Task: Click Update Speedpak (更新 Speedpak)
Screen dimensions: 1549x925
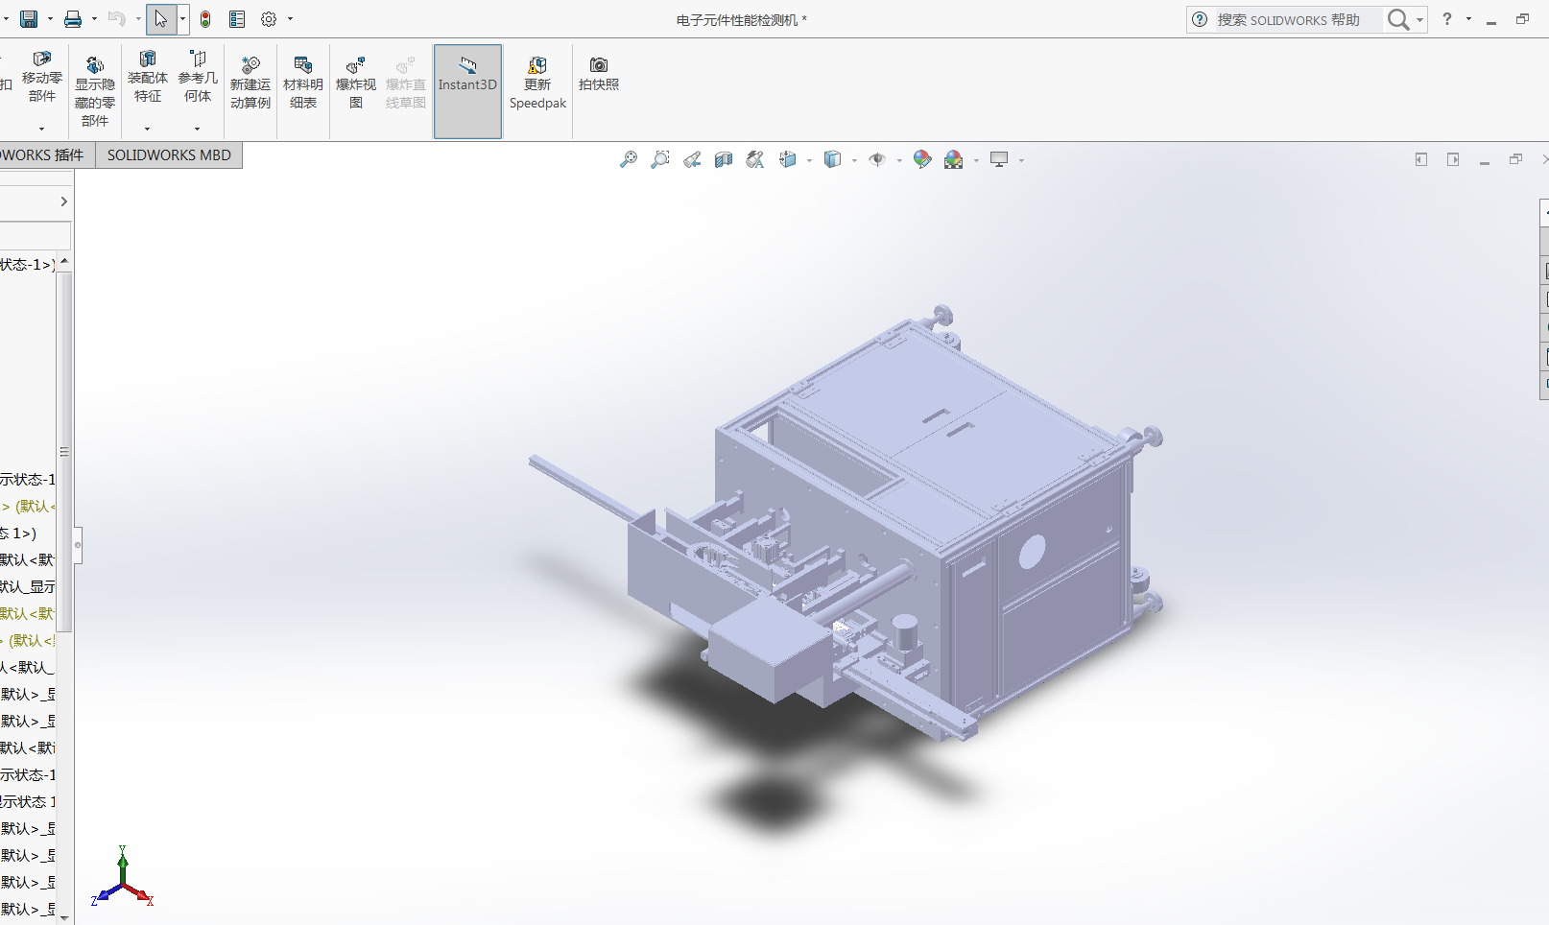Action: pyautogui.click(x=537, y=83)
